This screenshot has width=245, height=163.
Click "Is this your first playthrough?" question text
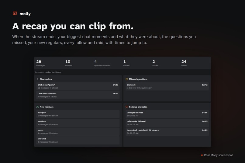point(139,88)
